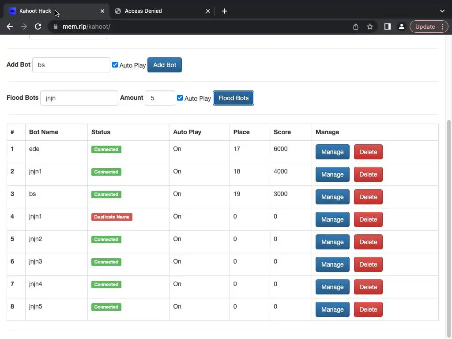Manage the bot named ede
Image resolution: width=452 pixels, height=339 pixels.
pyautogui.click(x=332, y=152)
